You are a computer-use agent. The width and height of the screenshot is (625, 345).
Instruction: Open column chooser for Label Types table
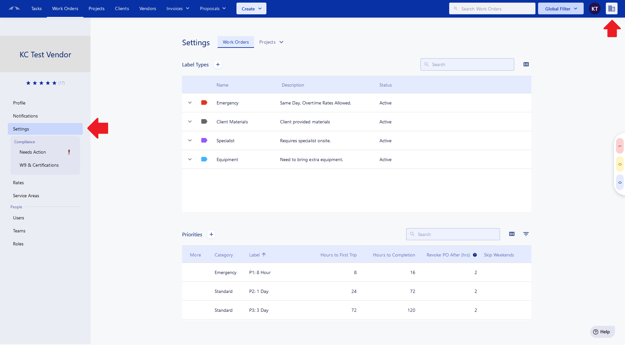pos(526,64)
